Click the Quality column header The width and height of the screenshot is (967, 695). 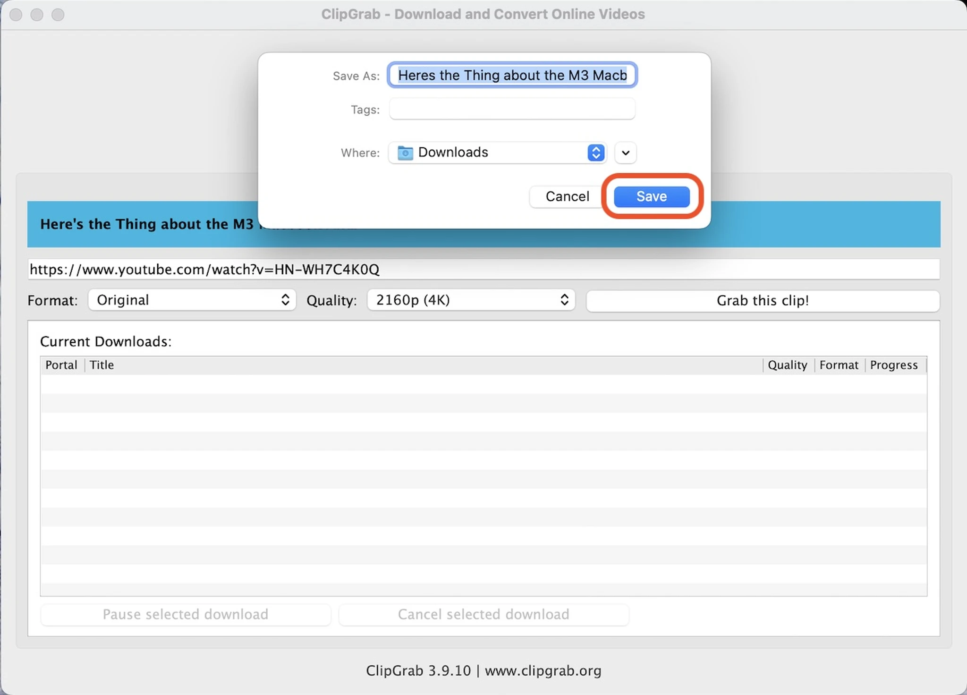click(788, 365)
